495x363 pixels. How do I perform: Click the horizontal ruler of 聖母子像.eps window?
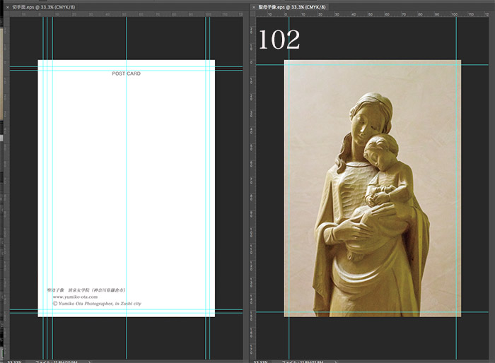point(372,14)
